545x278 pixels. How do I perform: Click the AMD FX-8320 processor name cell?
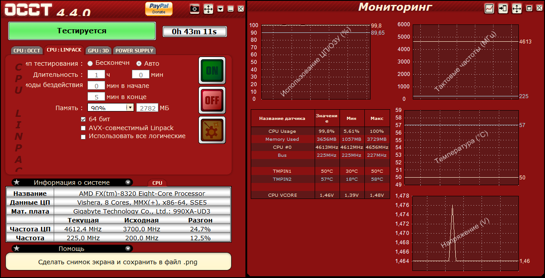click(142, 194)
